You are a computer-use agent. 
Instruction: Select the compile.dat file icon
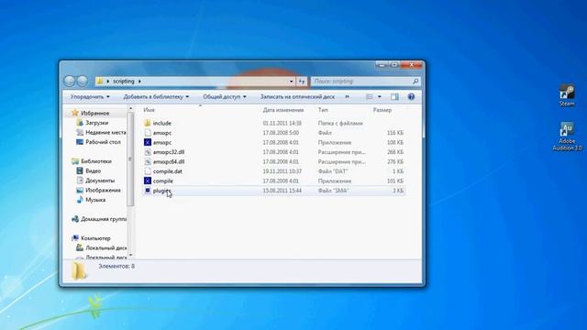[x=148, y=171]
